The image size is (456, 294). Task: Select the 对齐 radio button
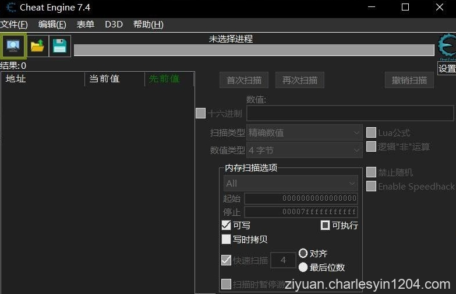pos(303,253)
